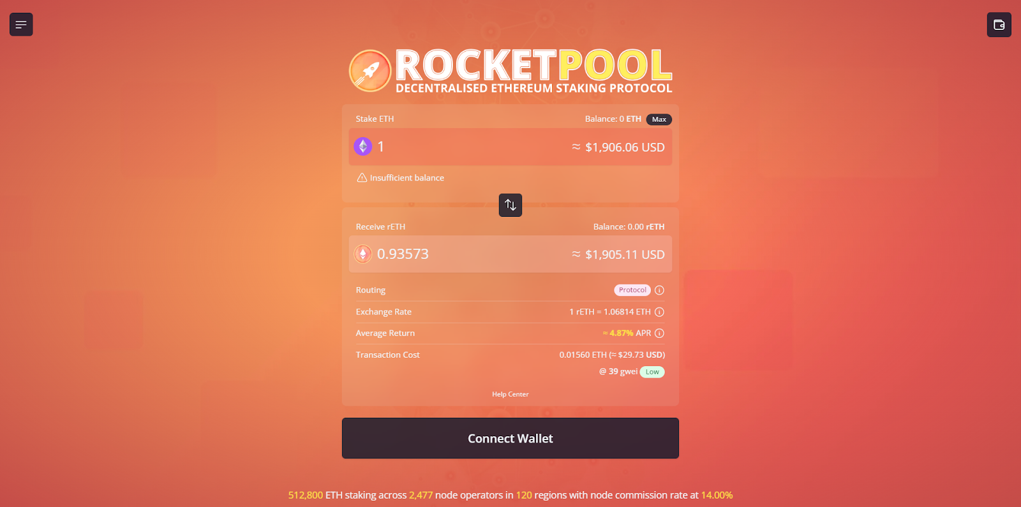
Task: Click the Protocol routing badge
Action: pyautogui.click(x=632, y=290)
